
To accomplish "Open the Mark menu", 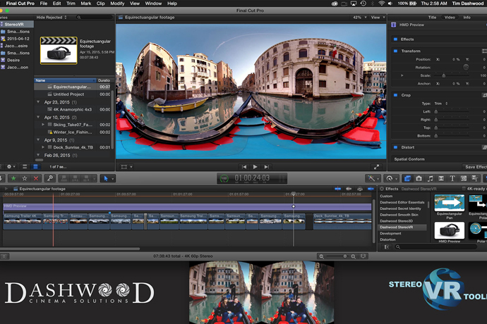I will (85, 4).
